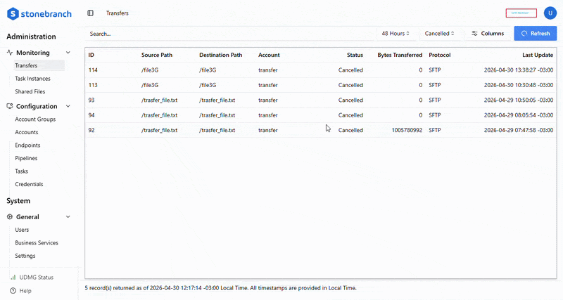Click timestamp 2026-04-29 10:50:05 -03:00
The image size is (563, 300).
pyautogui.click(x=519, y=100)
